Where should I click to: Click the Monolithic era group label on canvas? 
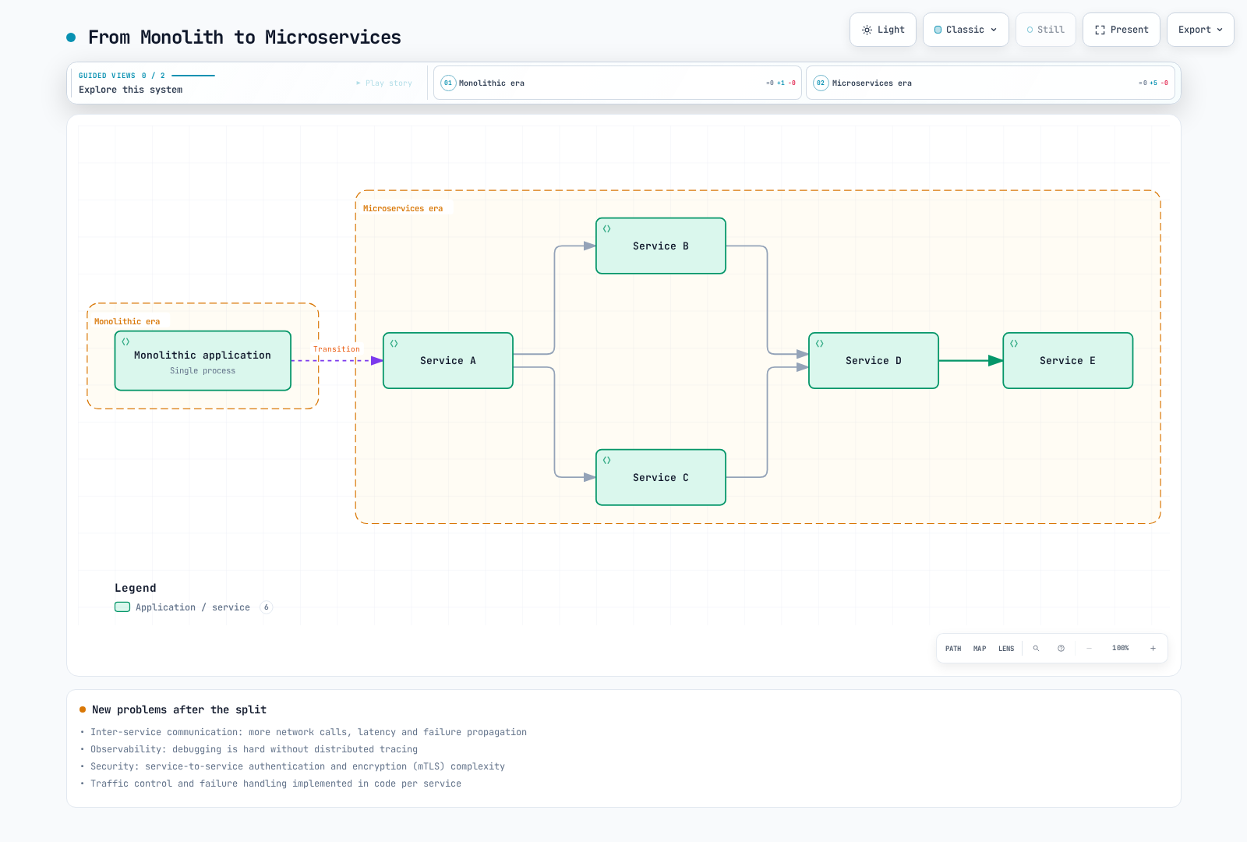click(127, 321)
